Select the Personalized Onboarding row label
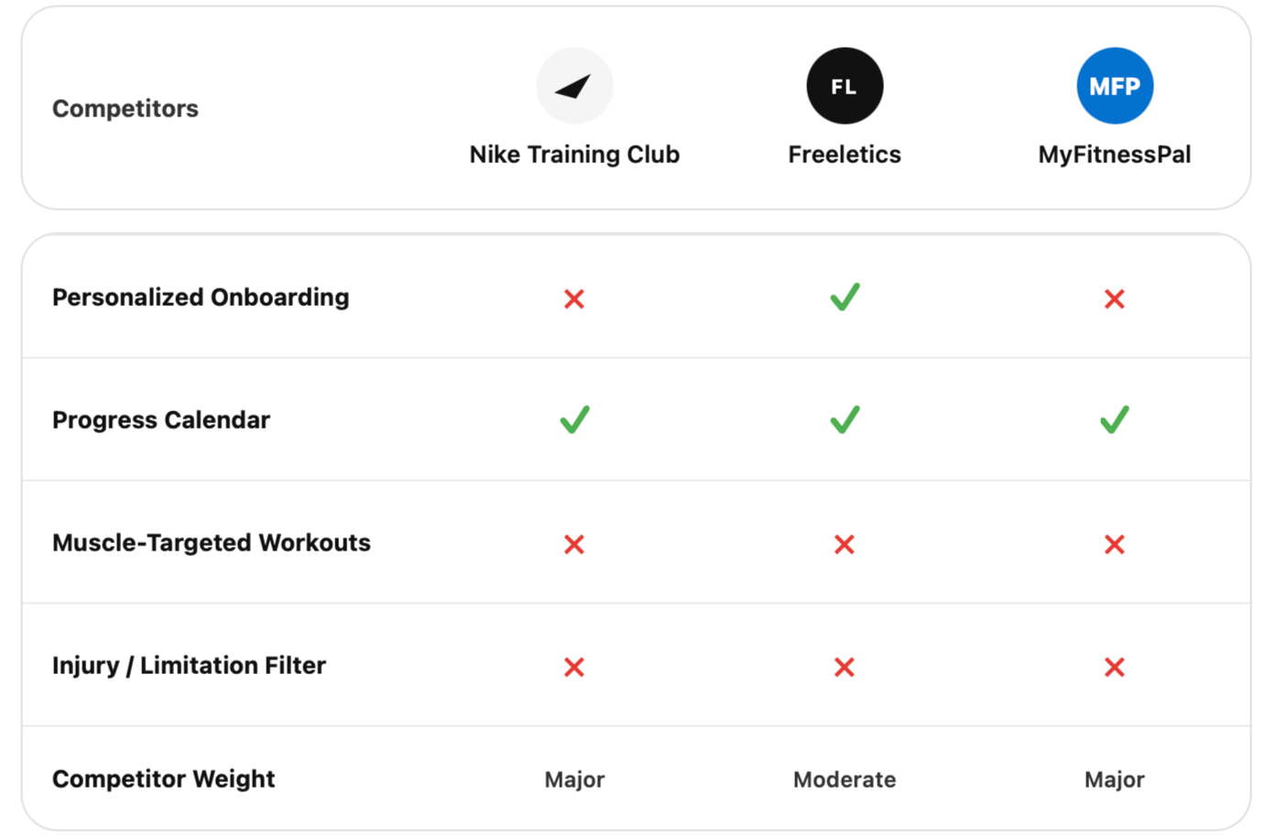Viewport: 1265px width, 838px height. [201, 298]
